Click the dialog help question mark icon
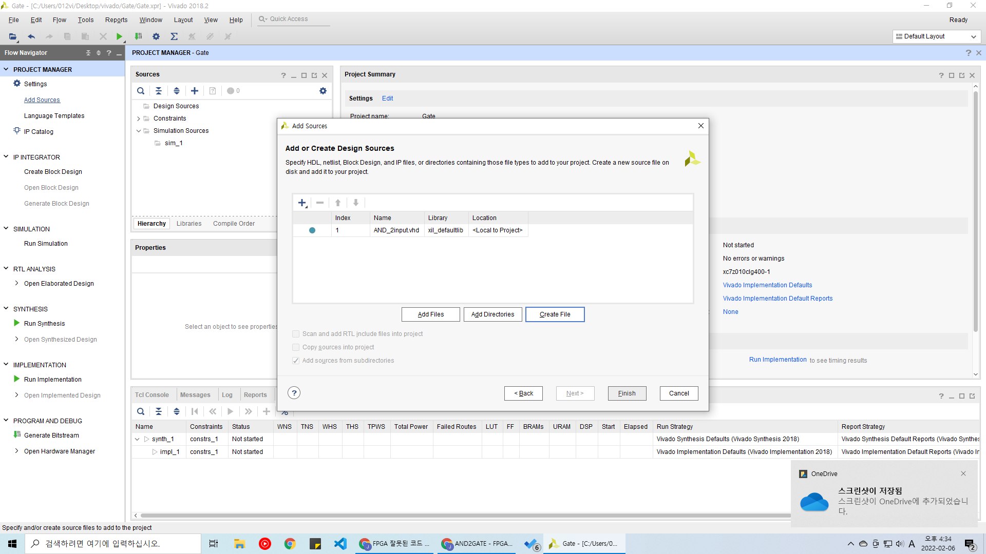 pos(294,393)
